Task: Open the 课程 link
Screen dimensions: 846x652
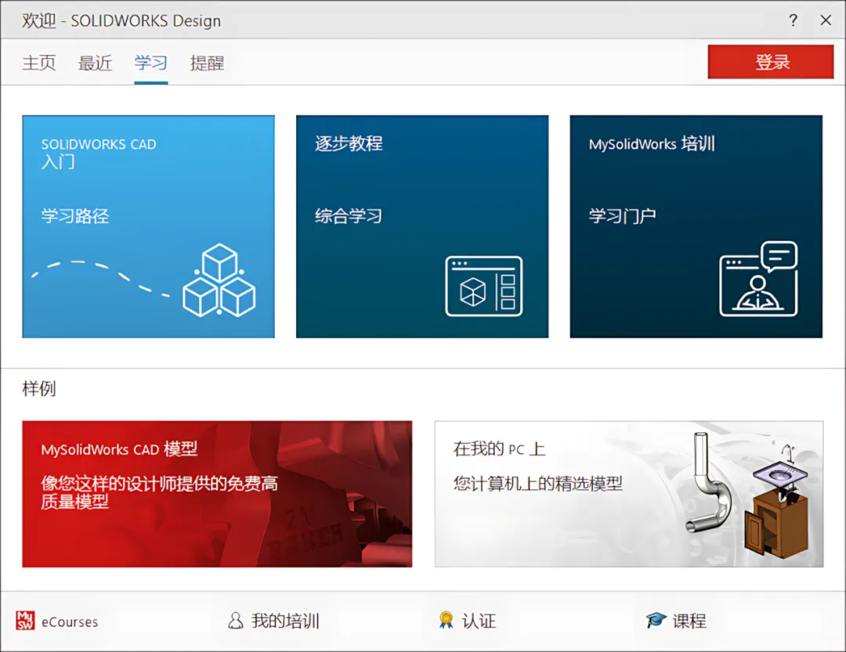Action: pos(689,621)
